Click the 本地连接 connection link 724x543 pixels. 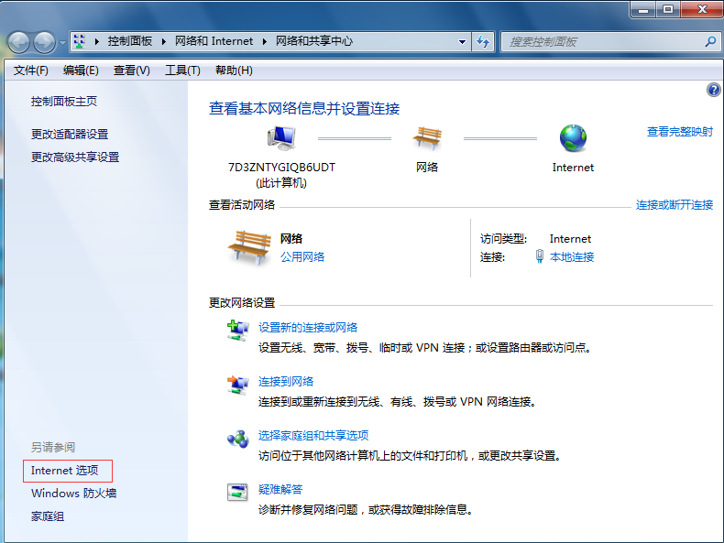[572, 257]
